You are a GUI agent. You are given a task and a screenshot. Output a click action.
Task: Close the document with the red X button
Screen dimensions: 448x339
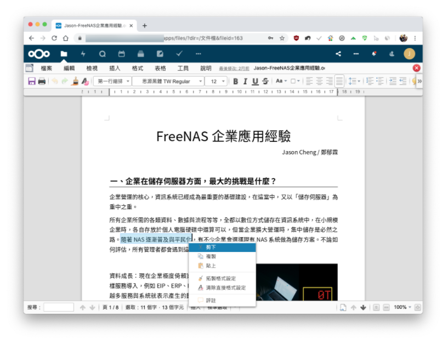416,68
